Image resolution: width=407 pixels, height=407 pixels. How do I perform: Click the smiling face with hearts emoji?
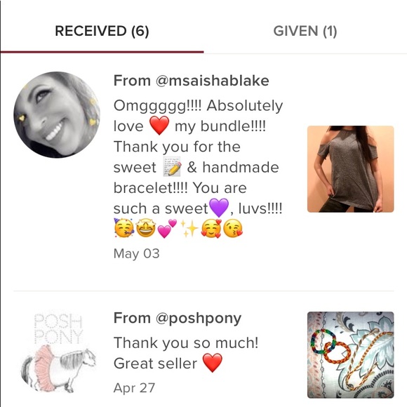pyautogui.click(x=211, y=229)
